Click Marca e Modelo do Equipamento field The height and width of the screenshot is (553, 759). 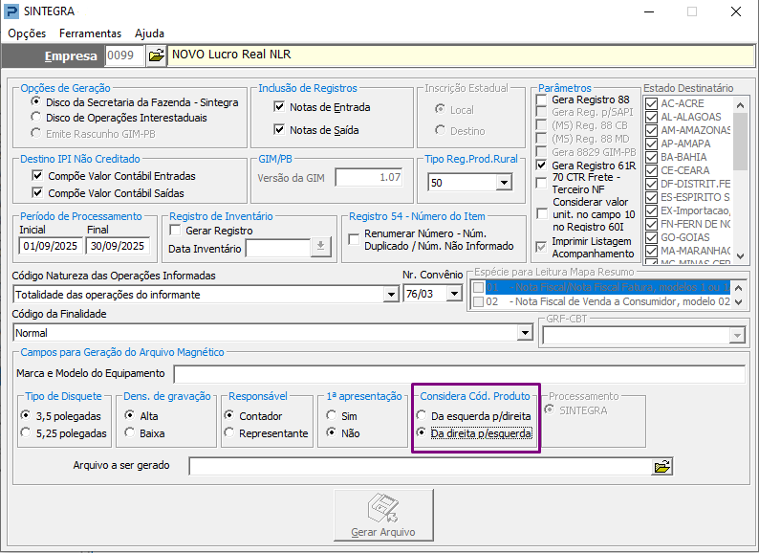click(459, 373)
